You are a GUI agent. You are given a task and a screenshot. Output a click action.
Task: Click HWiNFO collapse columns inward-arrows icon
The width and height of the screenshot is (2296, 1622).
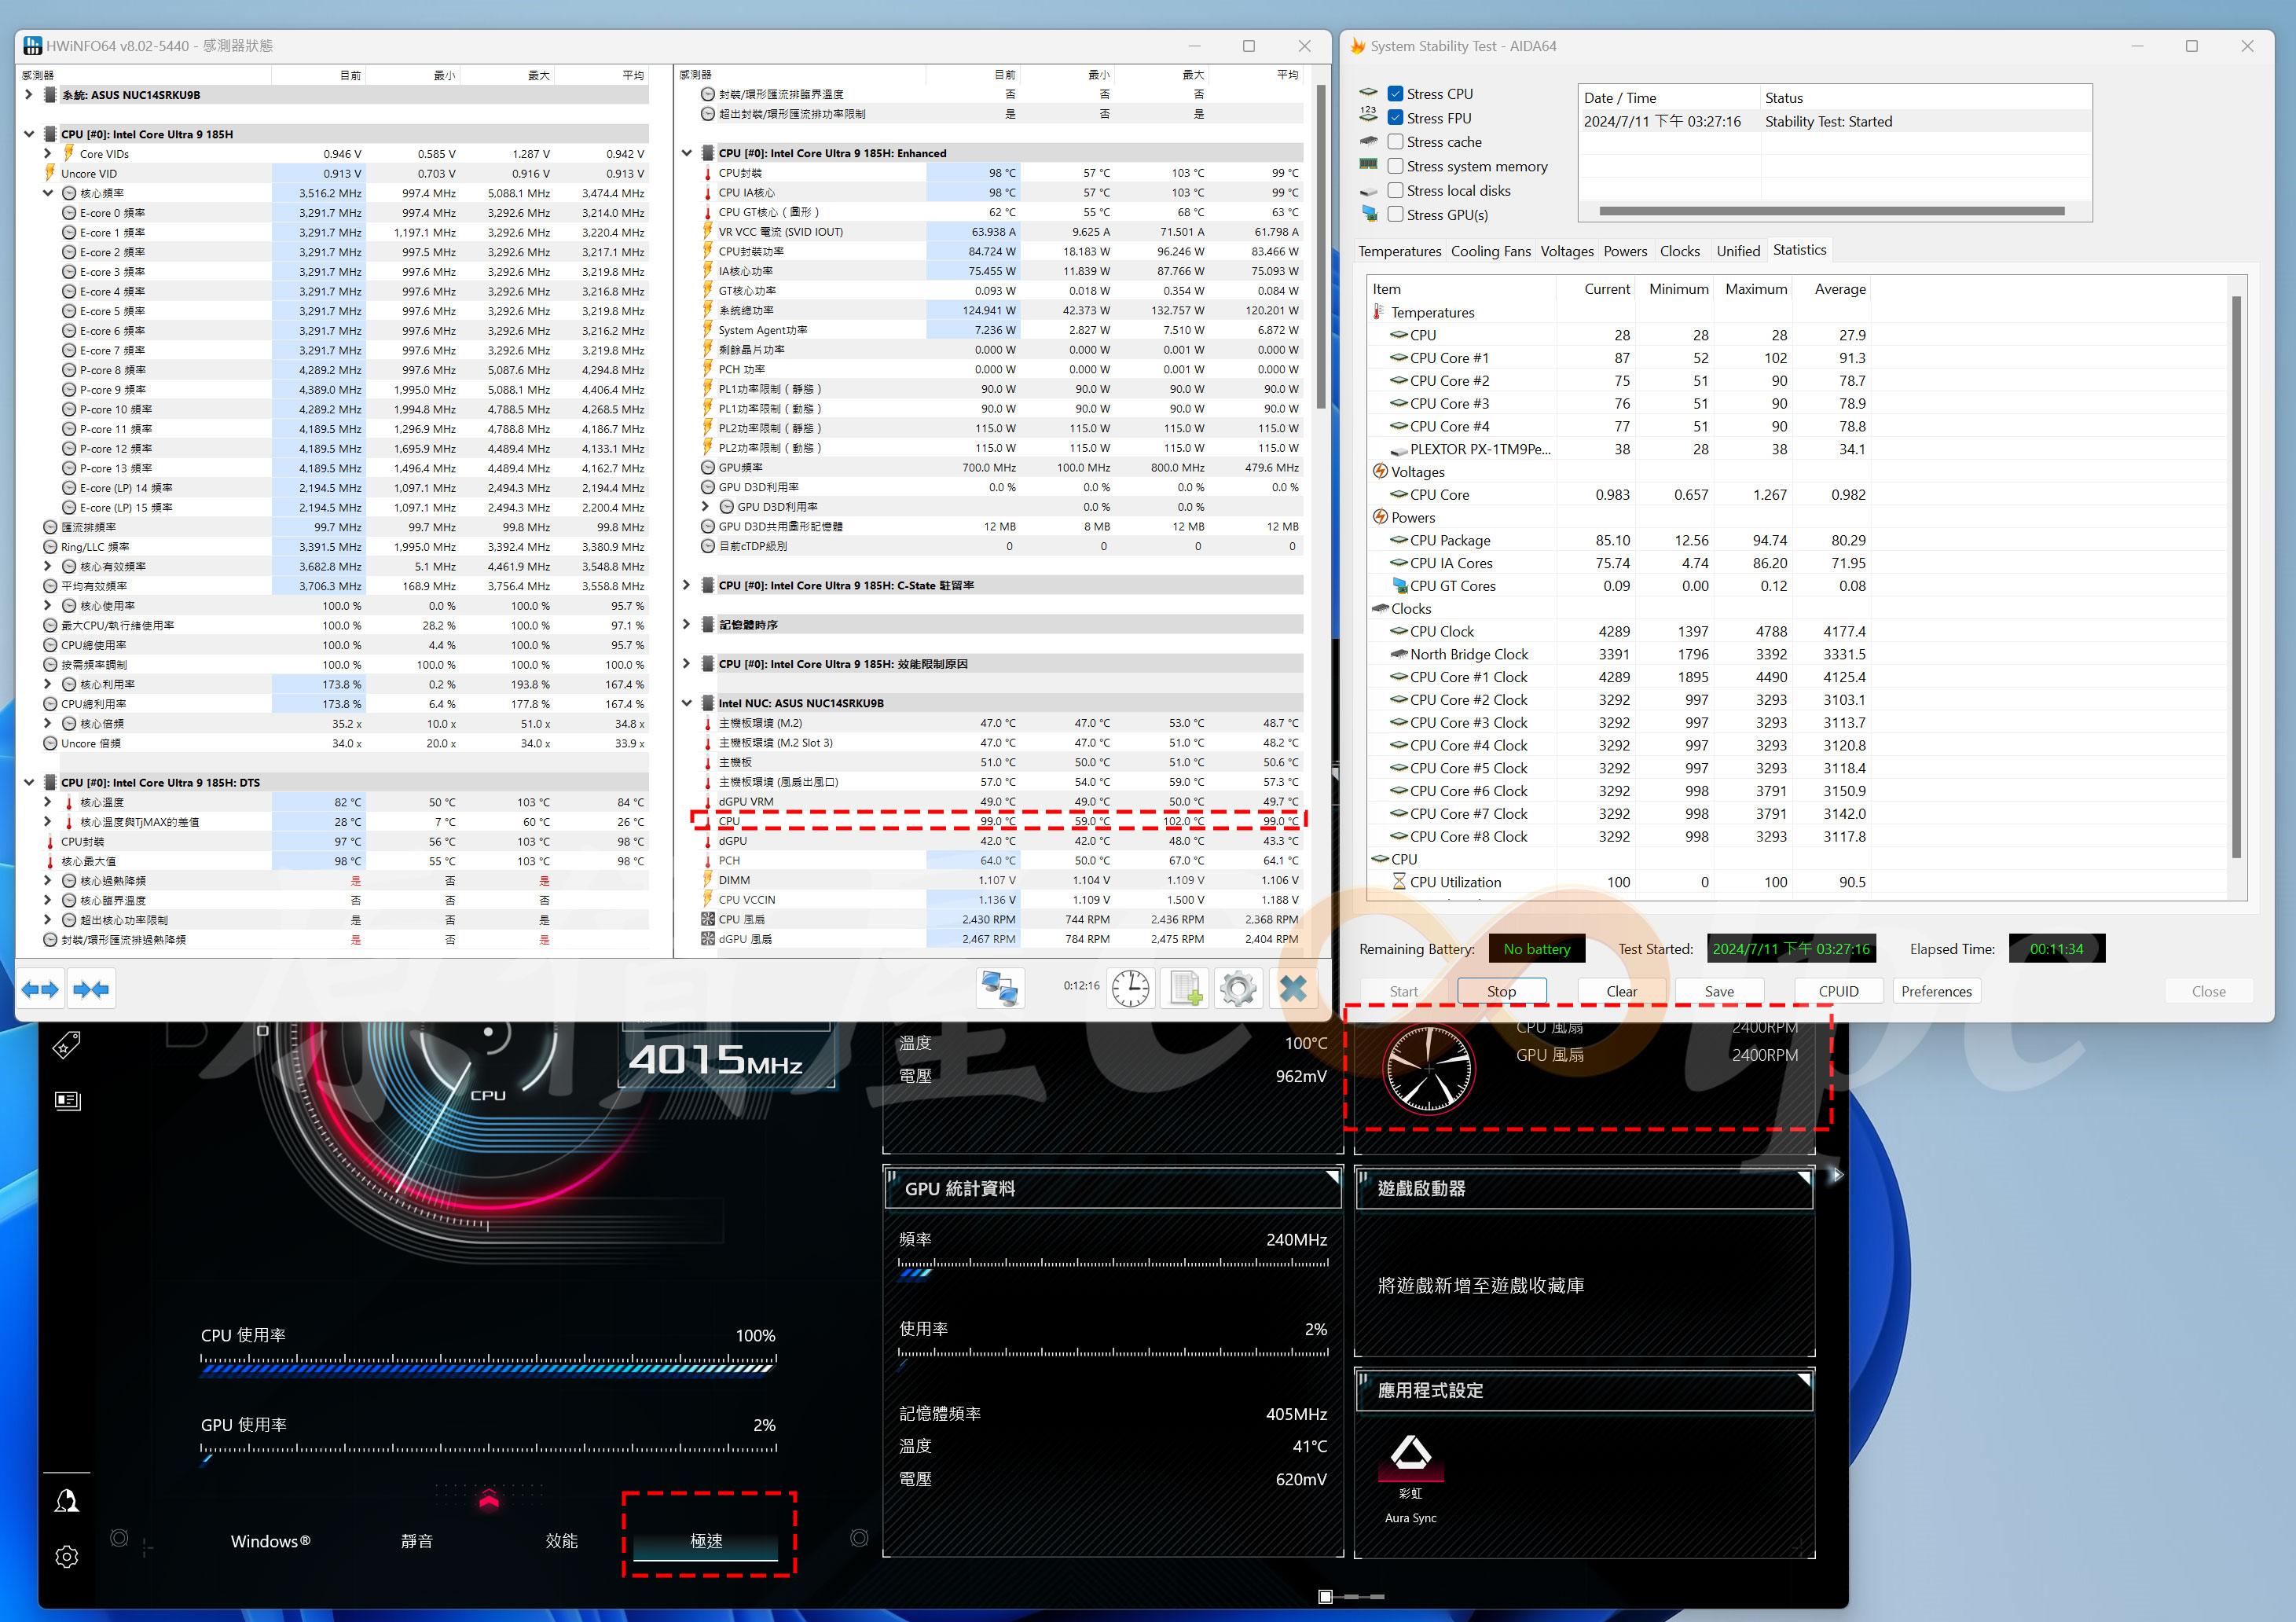pos(91,989)
